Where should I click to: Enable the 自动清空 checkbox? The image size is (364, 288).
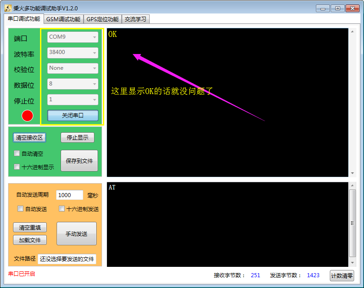[17, 153]
